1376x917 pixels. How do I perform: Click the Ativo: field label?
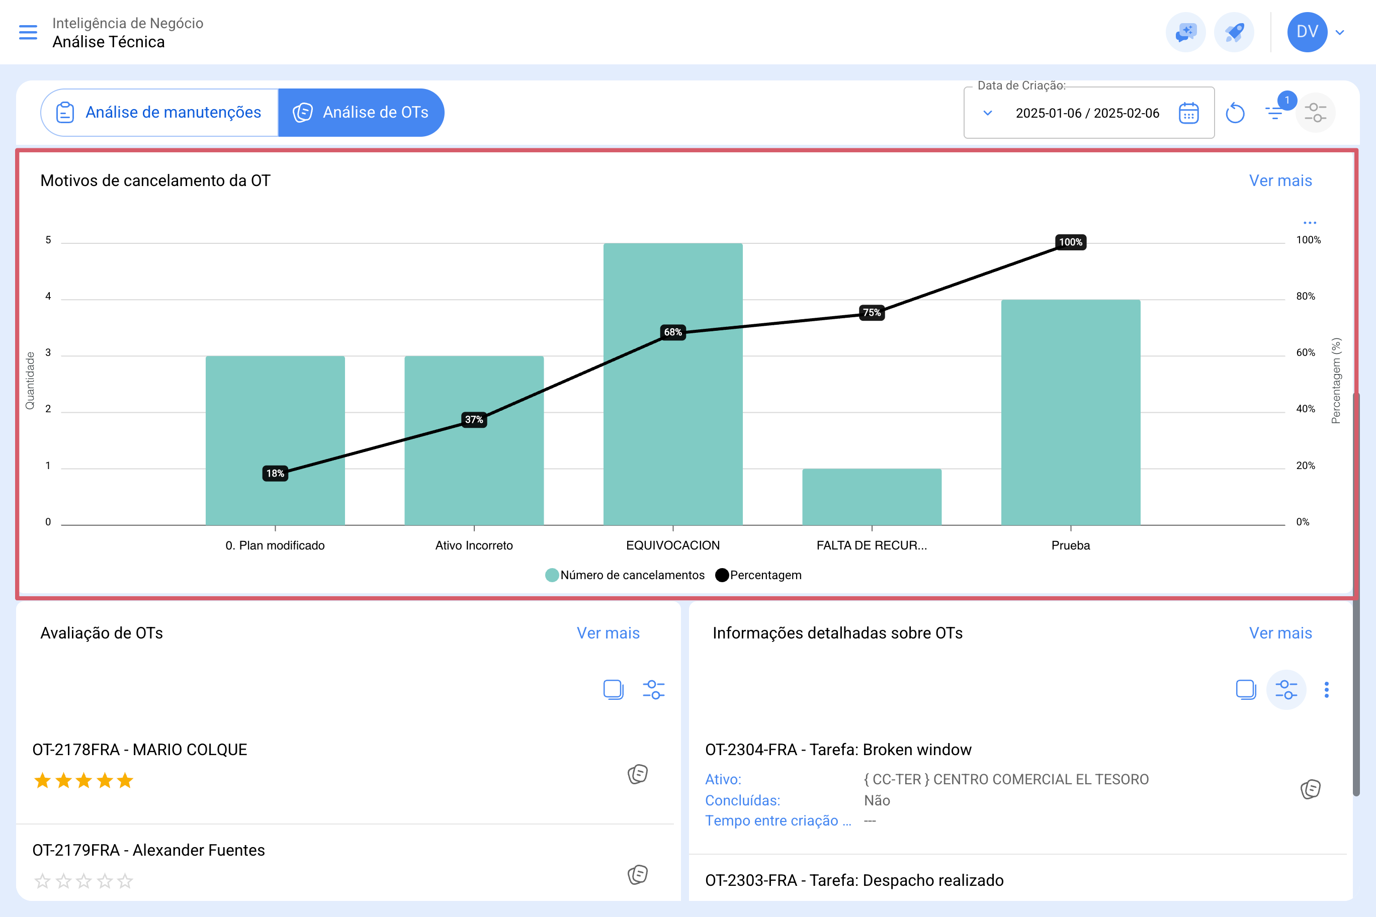coord(723,780)
